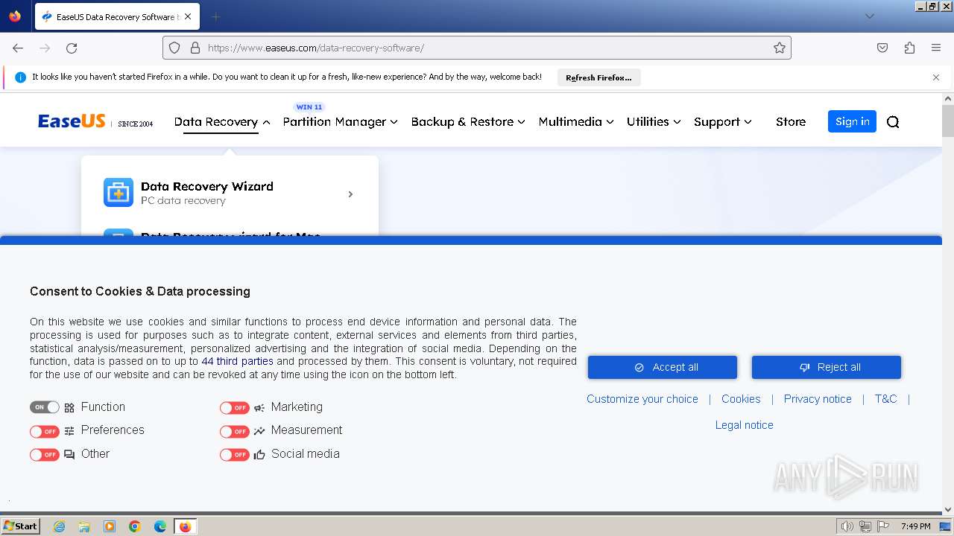
Task: Click the EaseUS logo
Action: (72, 121)
